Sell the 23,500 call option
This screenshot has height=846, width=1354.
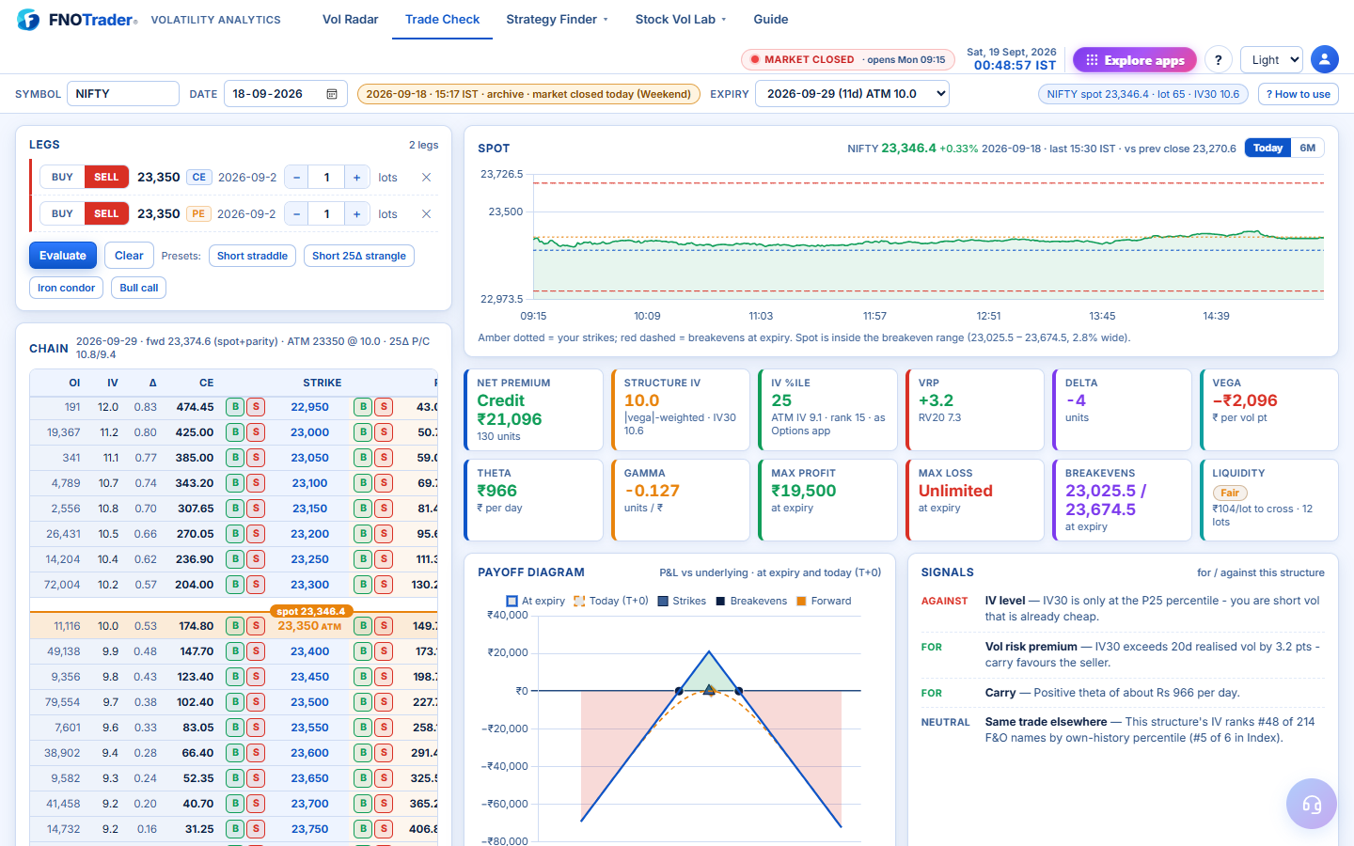256,702
